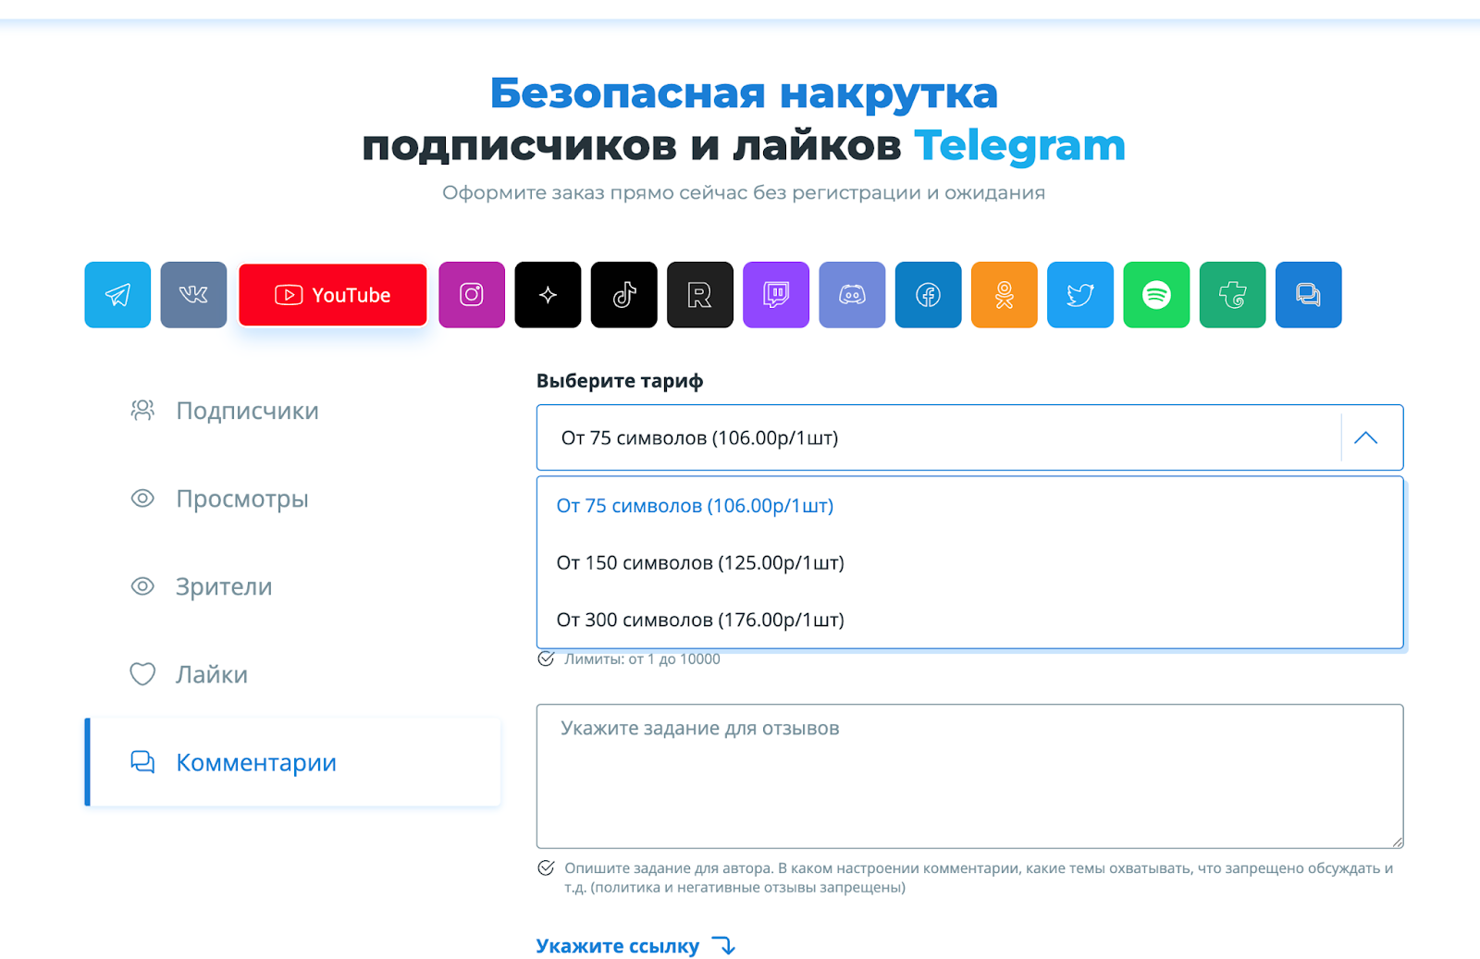Select the Twitter bird icon
This screenshot has width=1480, height=959.
click(x=1080, y=295)
